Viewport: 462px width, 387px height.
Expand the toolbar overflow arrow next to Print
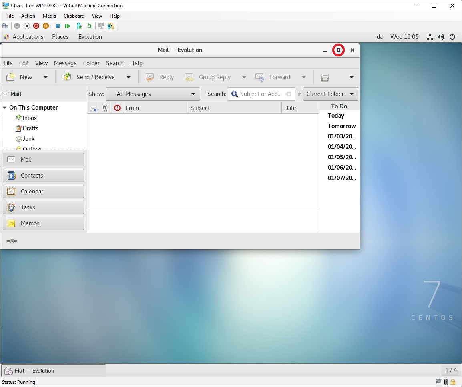point(351,78)
